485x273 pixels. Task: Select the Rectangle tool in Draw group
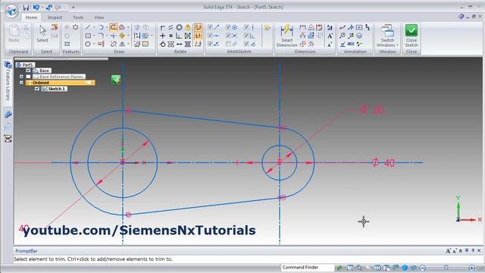pyautogui.click(x=88, y=36)
